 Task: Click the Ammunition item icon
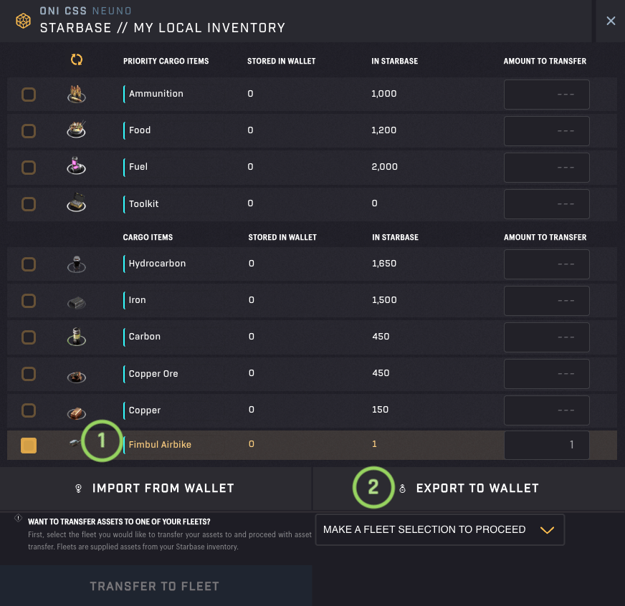77,94
